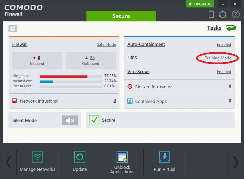
Task: Change Auto-Containment Enabled status
Action: click(224, 44)
